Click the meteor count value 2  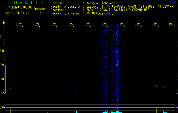[40, 13]
